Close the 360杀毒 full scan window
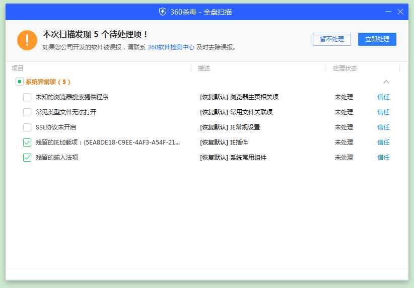 pos(400,12)
